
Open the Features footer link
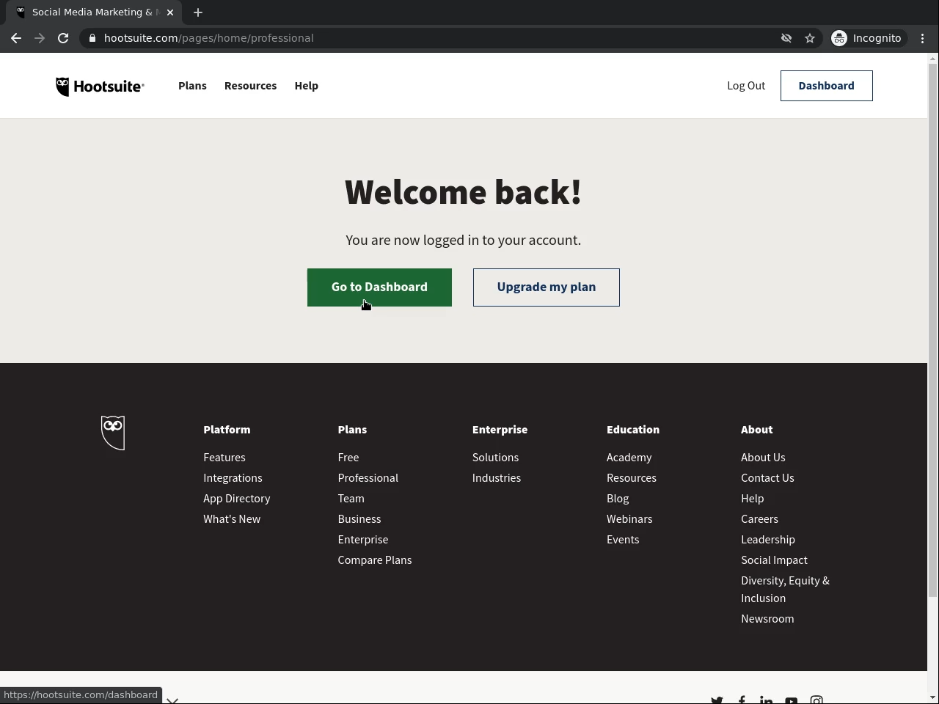(x=224, y=457)
